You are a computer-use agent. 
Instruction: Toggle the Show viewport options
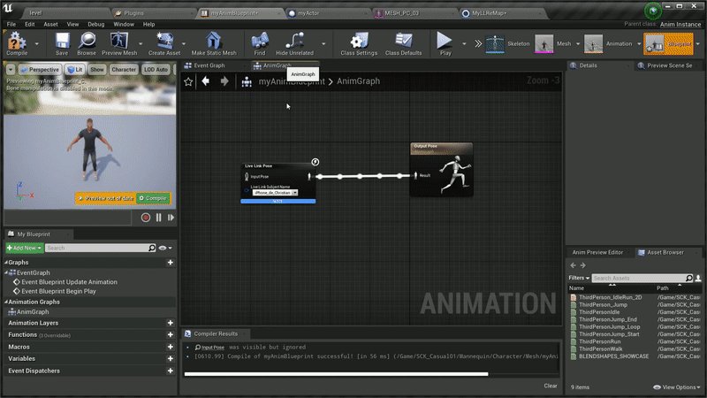97,70
